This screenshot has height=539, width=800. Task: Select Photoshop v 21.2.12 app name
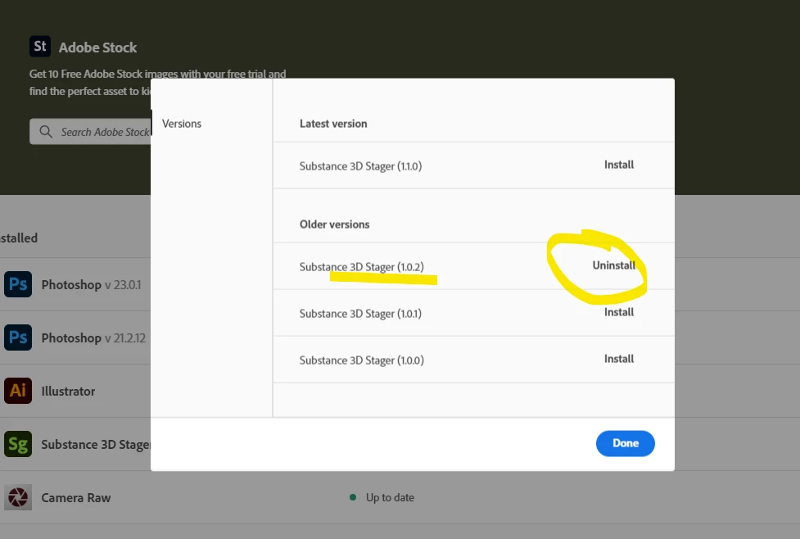[93, 337]
